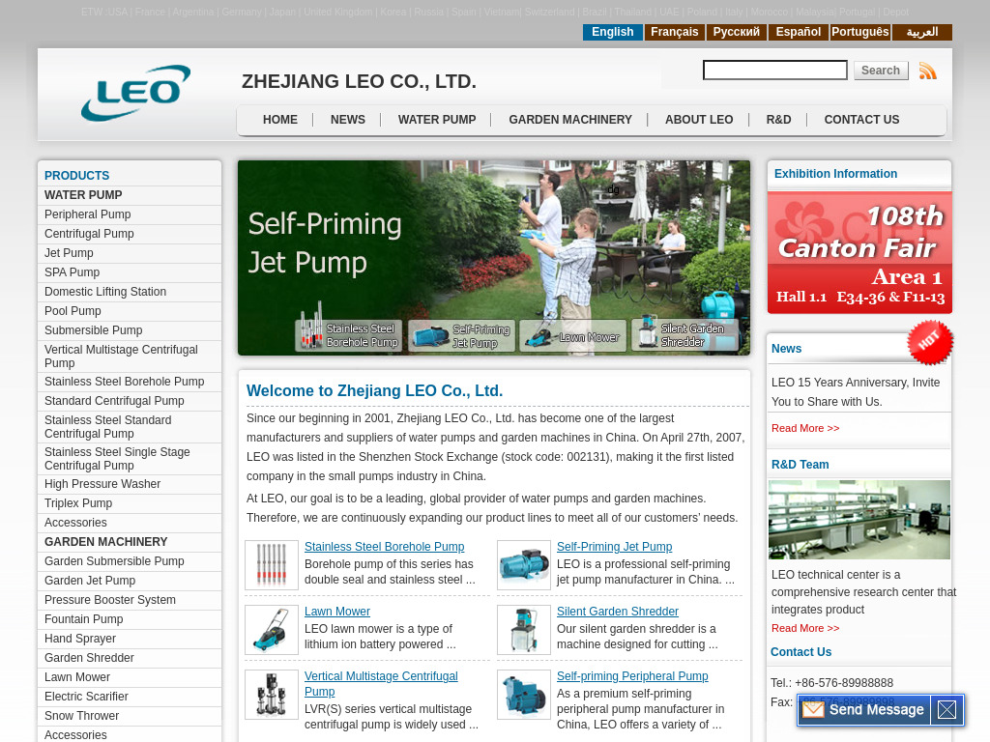Switch language to Français
The image size is (990, 742).
point(674,32)
